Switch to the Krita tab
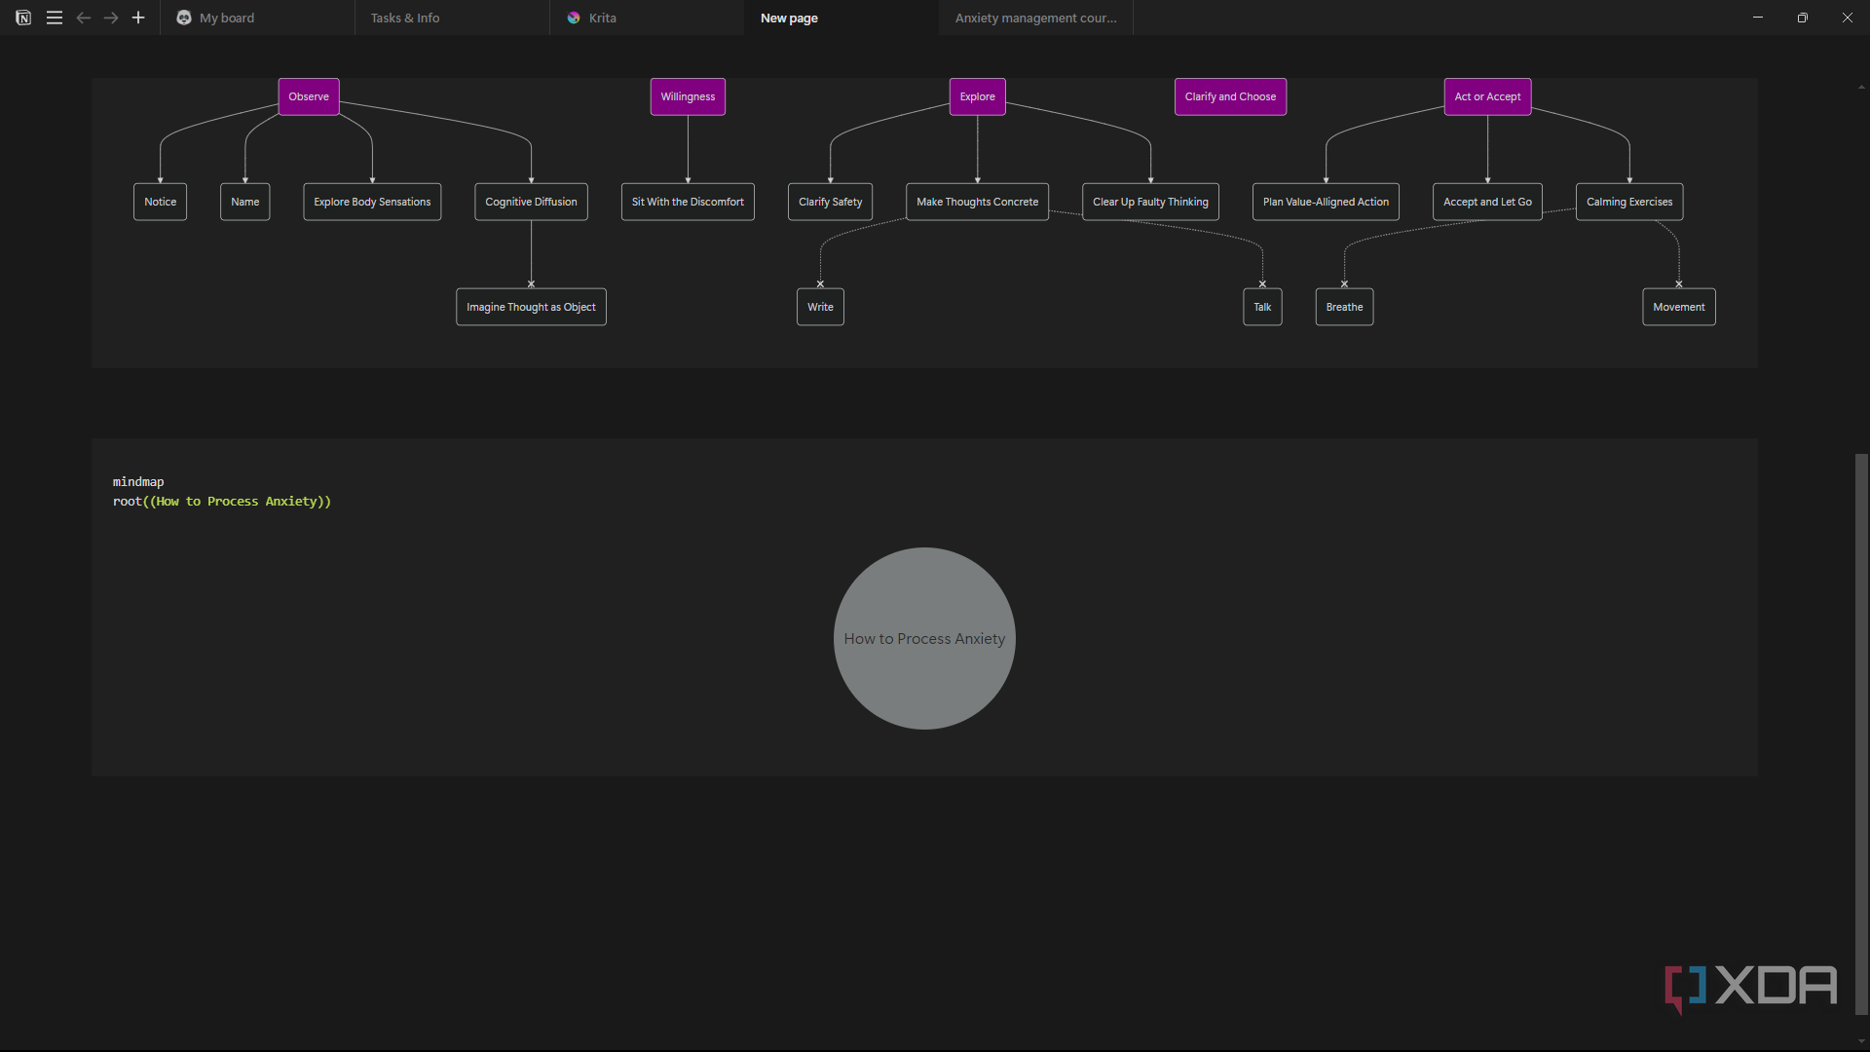This screenshot has height=1052, width=1870. 647,18
